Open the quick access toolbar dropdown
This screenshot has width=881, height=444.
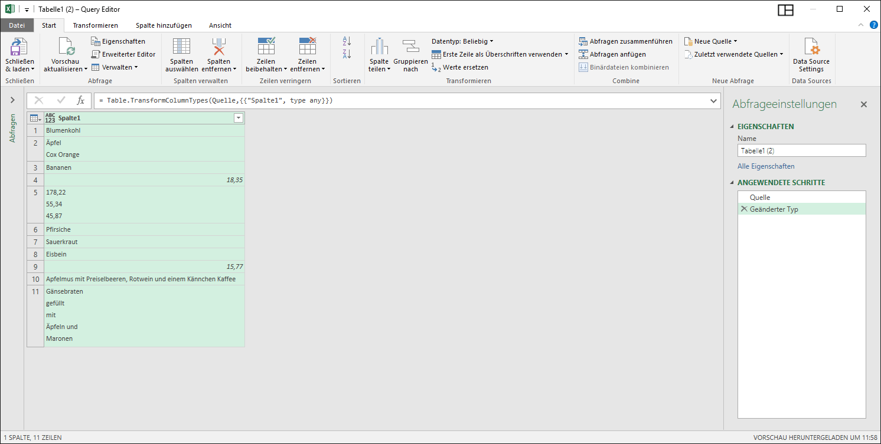click(27, 9)
